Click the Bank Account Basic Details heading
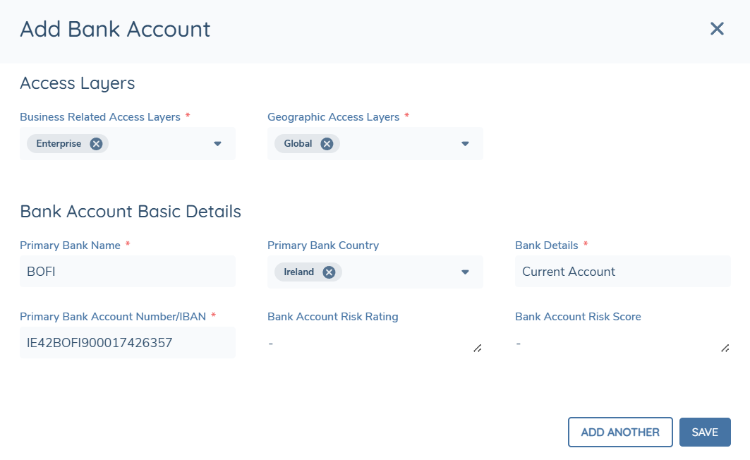 [x=130, y=212]
